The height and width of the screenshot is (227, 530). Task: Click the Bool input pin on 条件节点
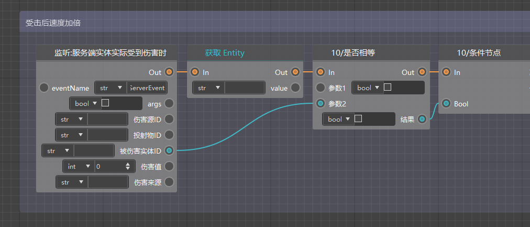pyautogui.click(x=447, y=103)
